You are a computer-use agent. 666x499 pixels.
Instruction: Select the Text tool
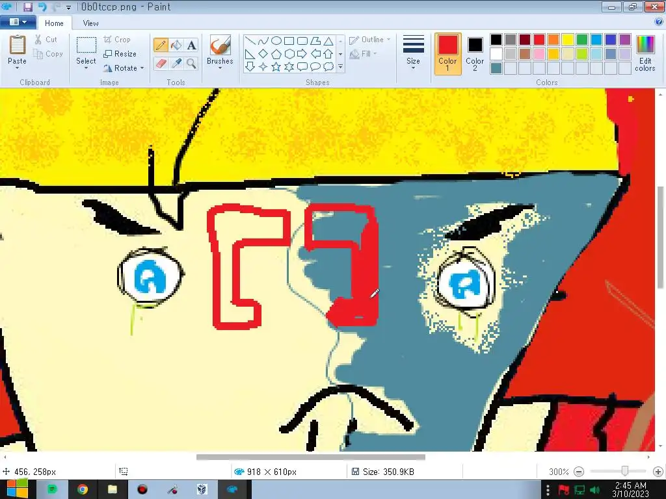192,45
